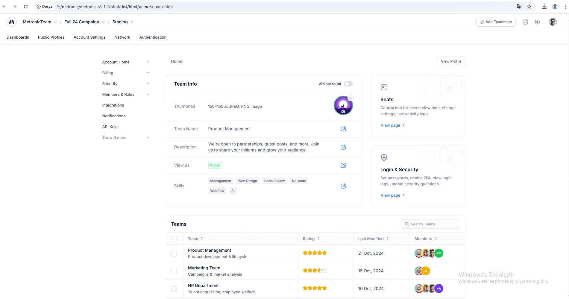Expand the Billing sidebar section
The height and width of the screenshot is (299, 569).
tap(126, 73)
